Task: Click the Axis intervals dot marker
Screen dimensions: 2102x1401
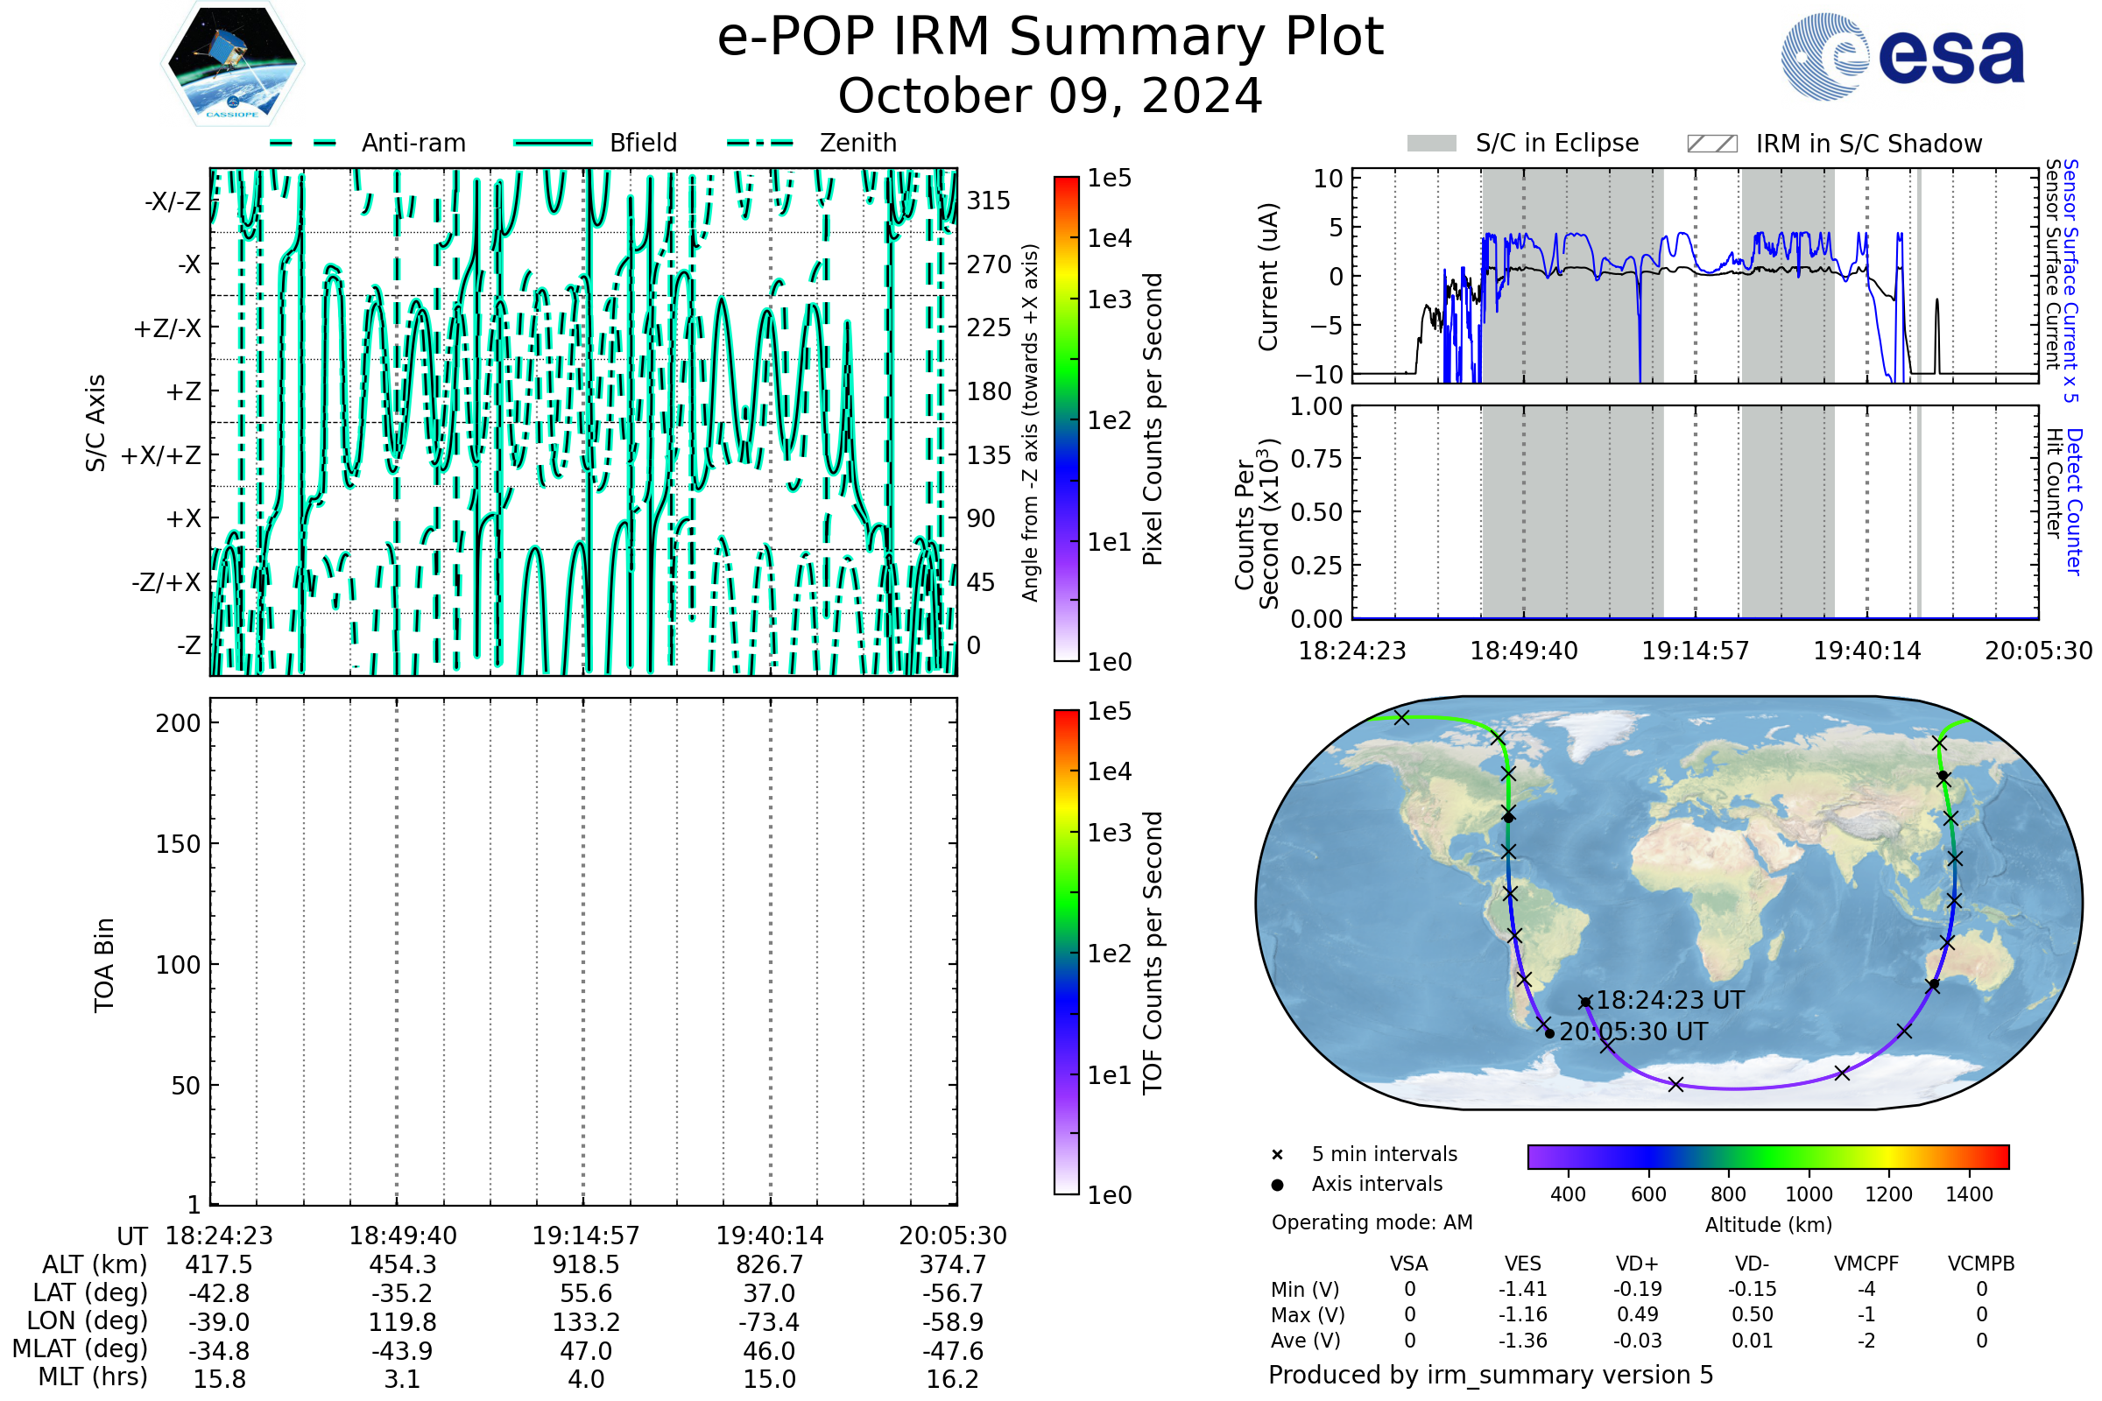Action: tap(1277, 1185)
